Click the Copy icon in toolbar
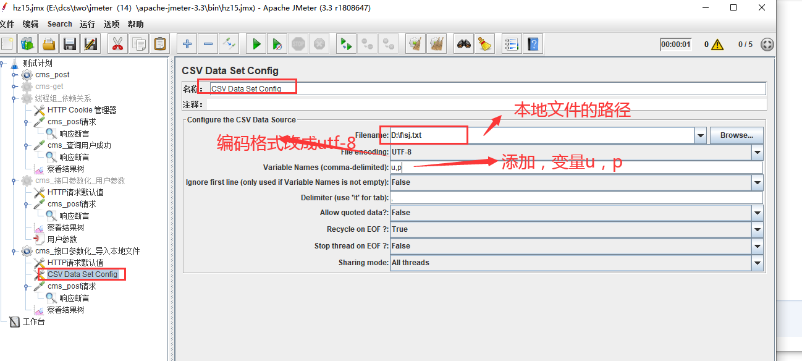This screenshot has width=802, height=361. (139, 44)
